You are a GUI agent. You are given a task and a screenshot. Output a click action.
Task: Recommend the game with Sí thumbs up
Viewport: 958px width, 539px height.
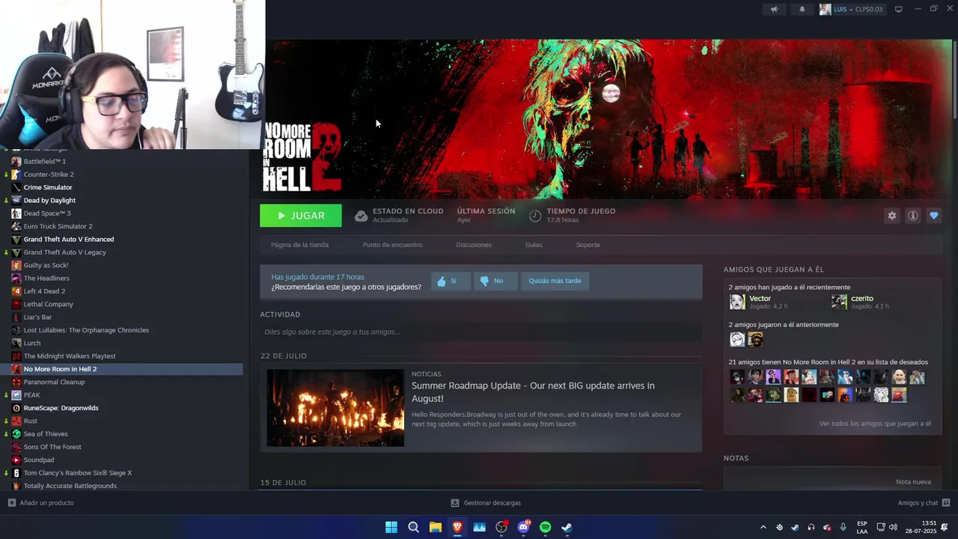coord(451,281)
